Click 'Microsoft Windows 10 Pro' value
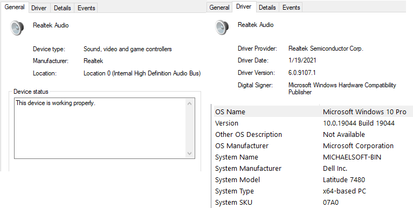The height and width of the screenshot is (208, 413). 364,112
